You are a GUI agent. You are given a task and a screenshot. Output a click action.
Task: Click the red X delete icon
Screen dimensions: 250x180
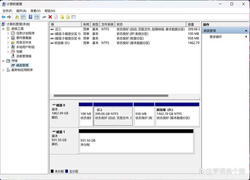click(50, 17)
